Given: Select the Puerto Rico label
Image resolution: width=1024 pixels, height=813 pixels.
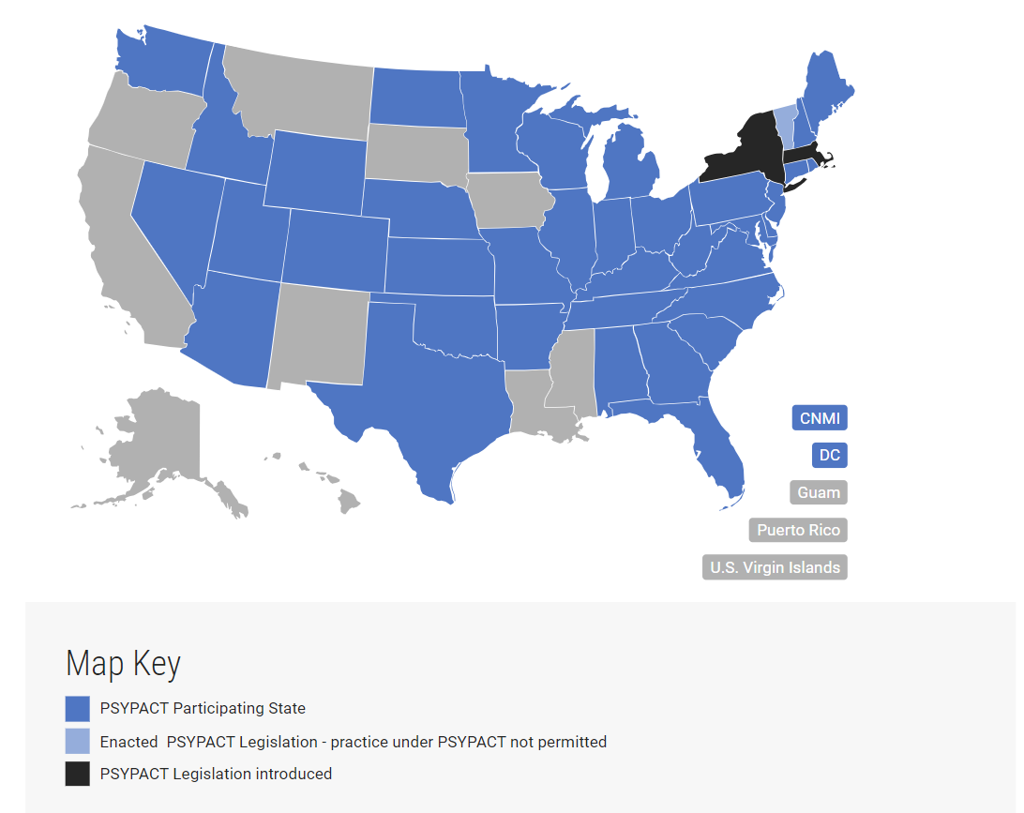Looking at the screenshot, I should (x=797, y=530).
